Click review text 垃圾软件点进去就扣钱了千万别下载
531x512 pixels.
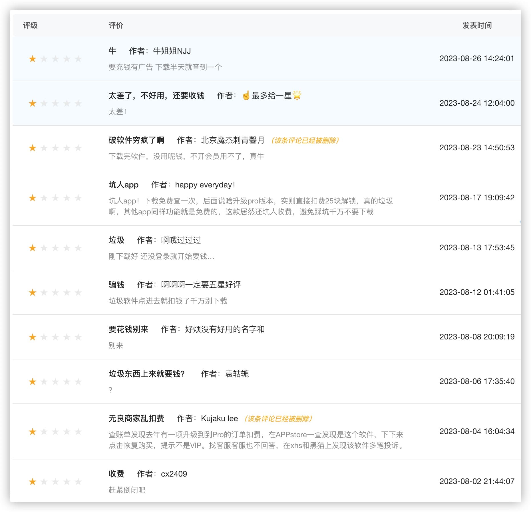tap(168, 301)
